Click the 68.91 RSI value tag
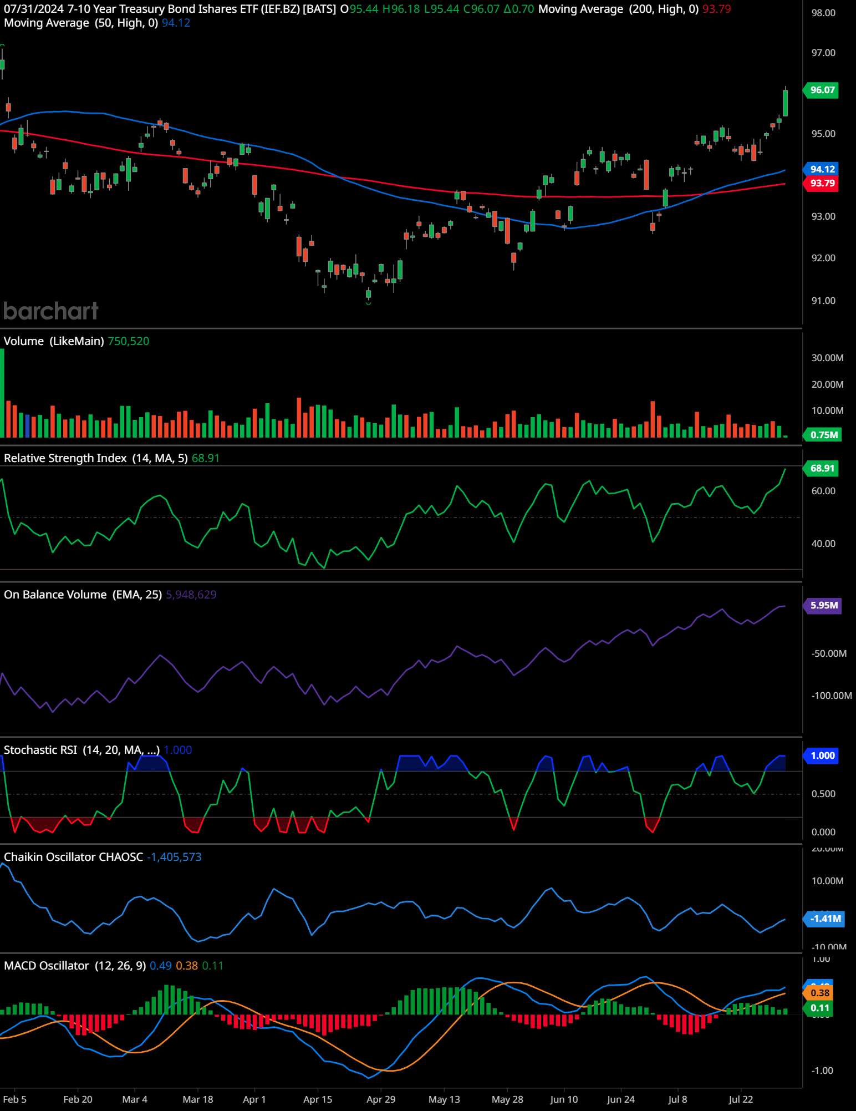 click(821, 468)
